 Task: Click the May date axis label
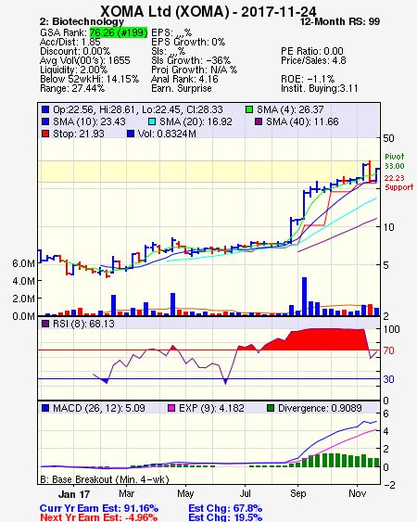click(185, 493)
